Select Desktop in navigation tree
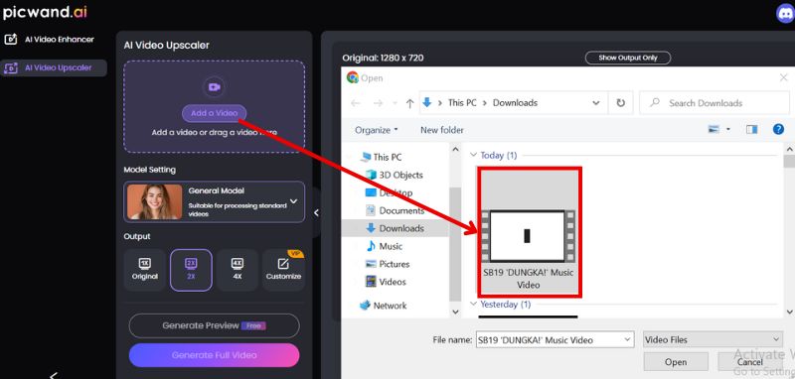The width and height of the screenshot is (795, 379). click(x=389, y=192)
